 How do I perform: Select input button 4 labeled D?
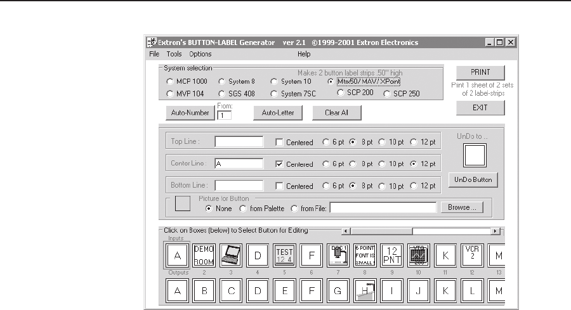[x=258, y=255]
